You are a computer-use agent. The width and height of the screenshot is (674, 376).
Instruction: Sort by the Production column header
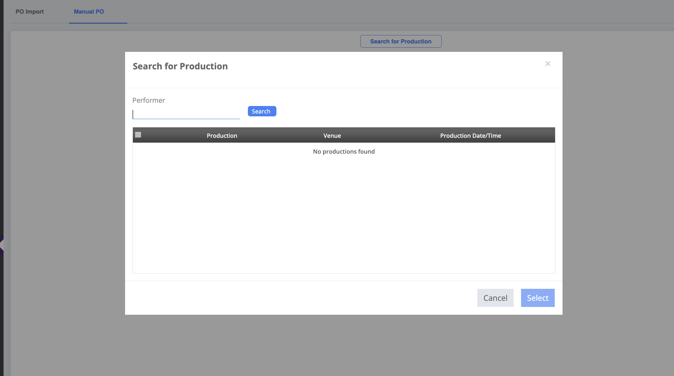[222, 135]
